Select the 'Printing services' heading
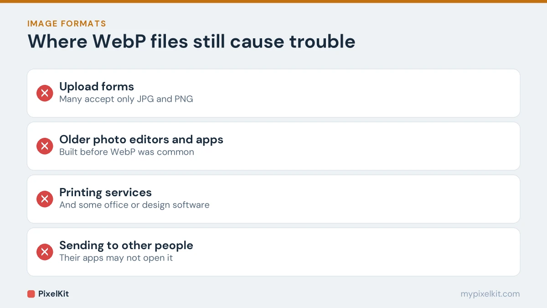The height and width of the screenshot is (308, 547). coord(105,193)
